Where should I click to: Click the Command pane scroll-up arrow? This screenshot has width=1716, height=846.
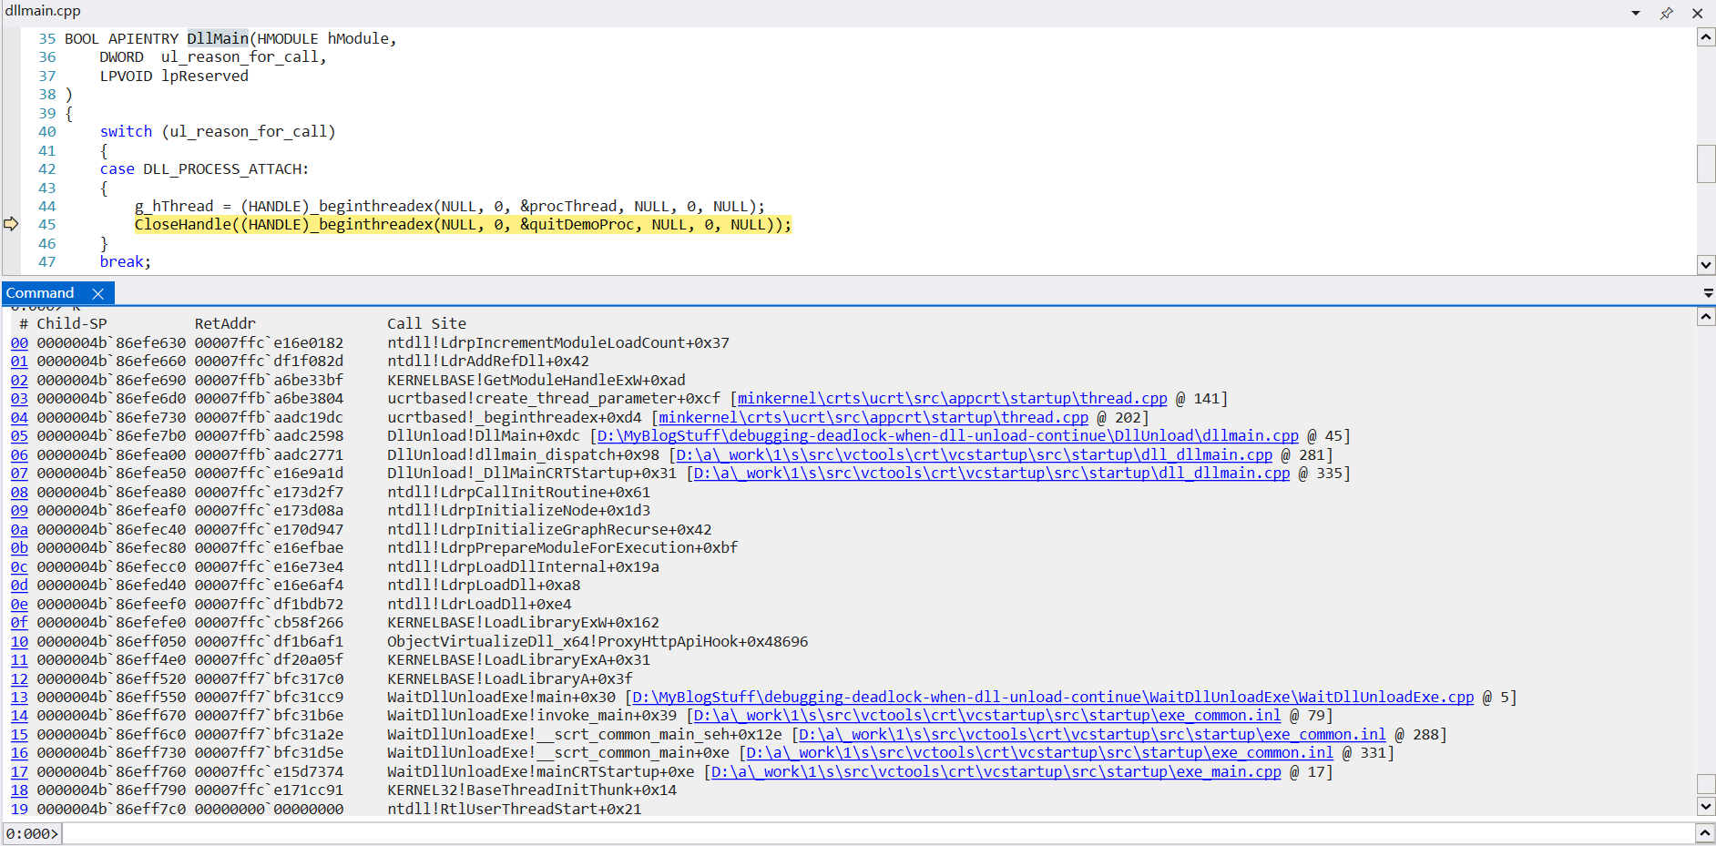[1706, 316]
